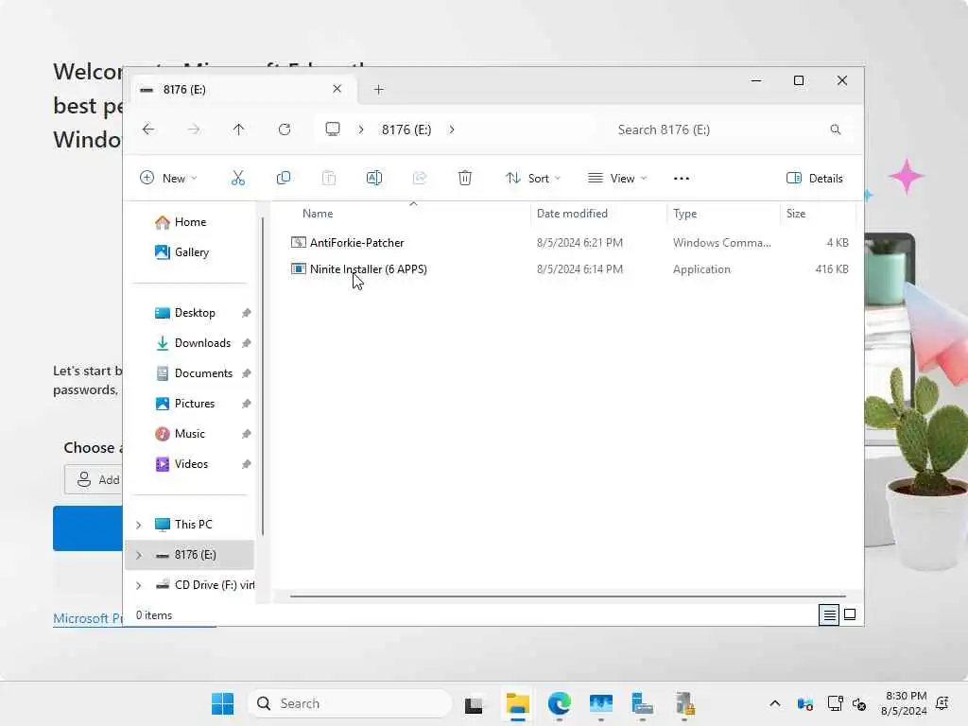
Task: Click the horizontal scrollbar in file list
Action: (567, 596)
